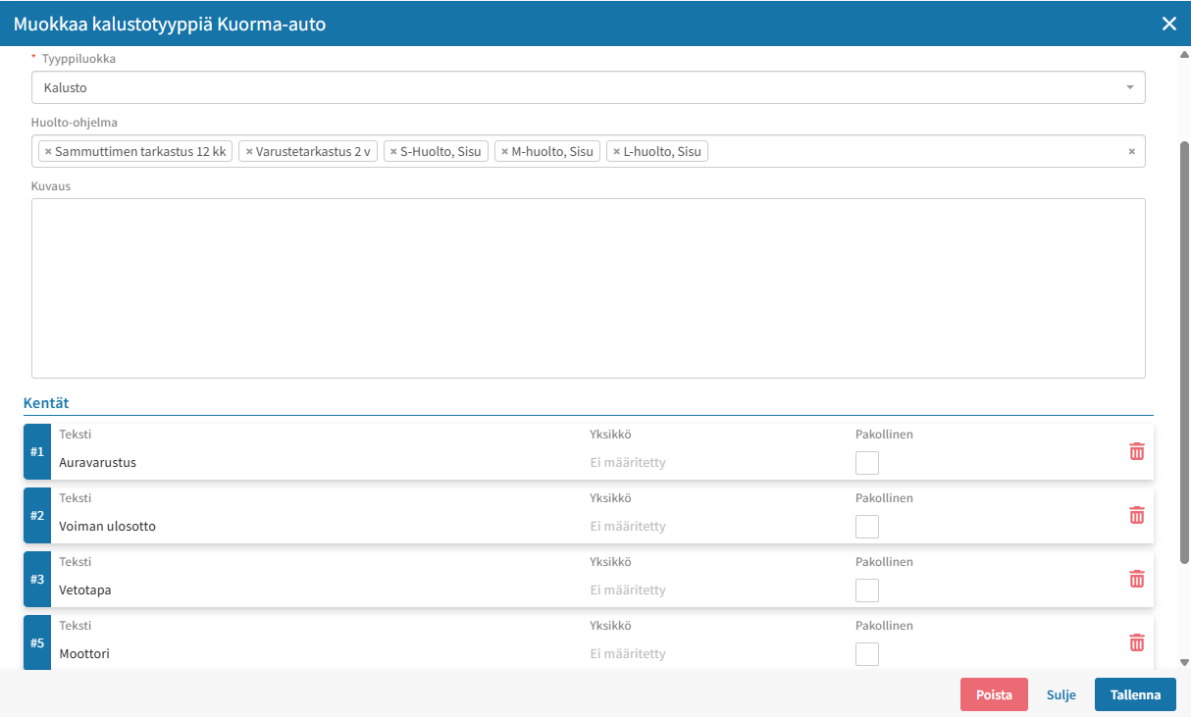Check Pakollinen for Auravarustus
This screenshot has width=1191, height=717.
click(x=867, y=463)
